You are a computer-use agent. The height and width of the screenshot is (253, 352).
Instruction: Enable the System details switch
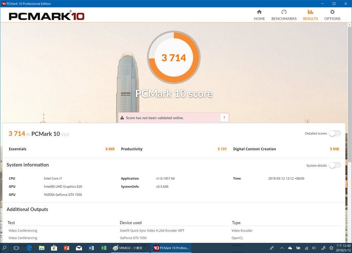coord(335,166)
